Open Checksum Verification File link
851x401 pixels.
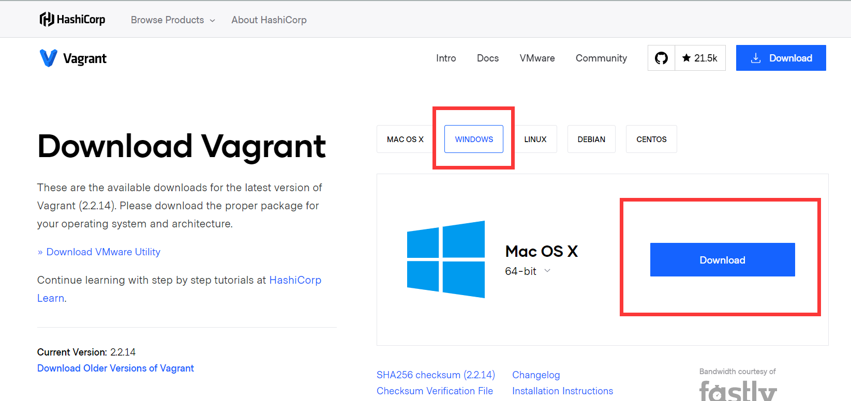[x=435, y=391]
